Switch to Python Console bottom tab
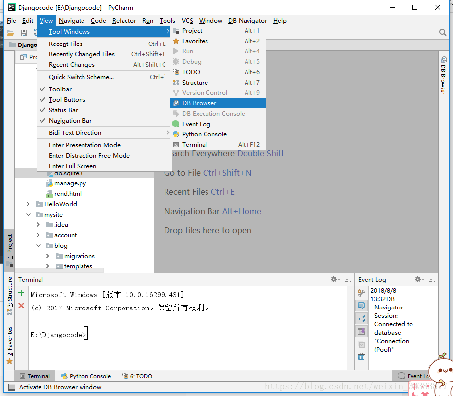The height and width of the screenshot is (396, 453). pyautogui.click(x=86, y=376)
